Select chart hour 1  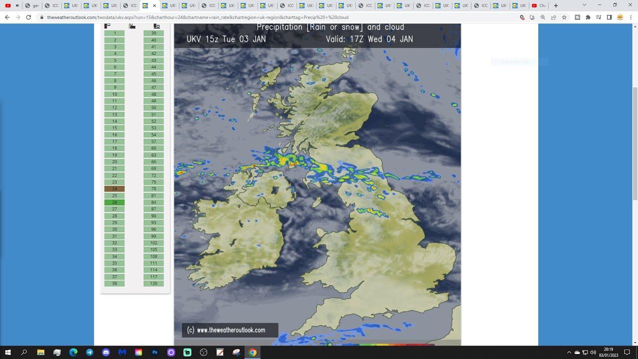(x=115, y=33)
